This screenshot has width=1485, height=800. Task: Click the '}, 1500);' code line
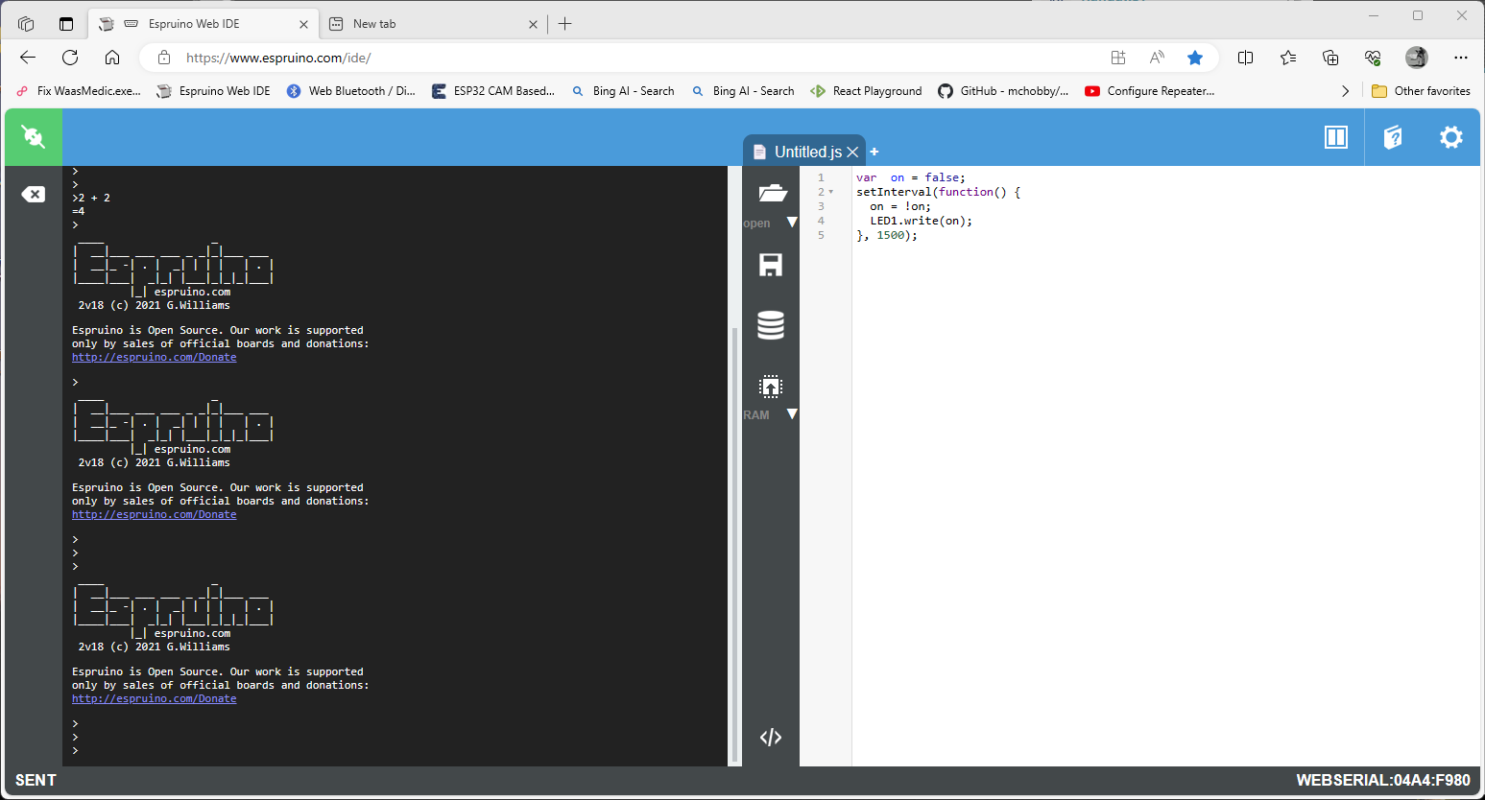pos(887,235)
